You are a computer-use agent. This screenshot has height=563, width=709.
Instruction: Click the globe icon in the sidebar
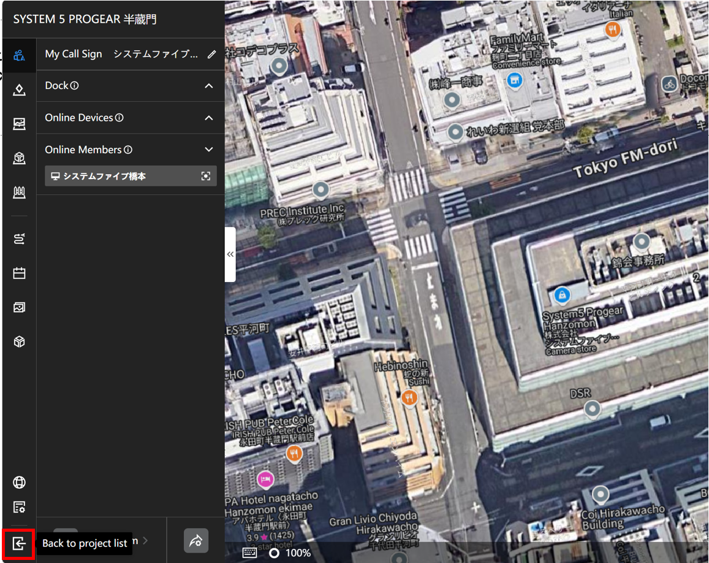click(x=19, y=483)
